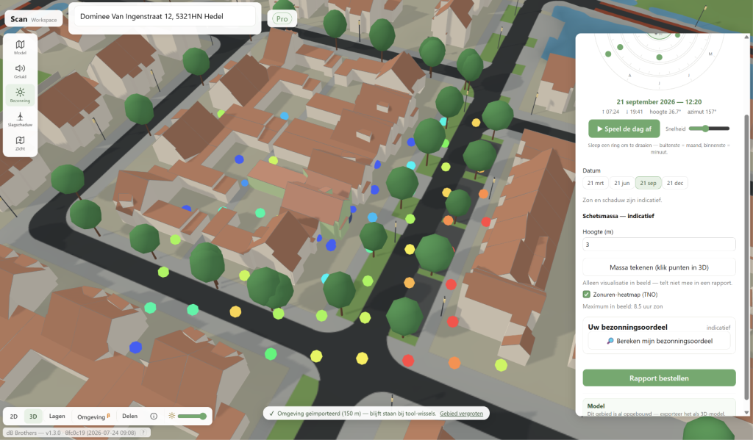Click the Zon en schaduw zijn indicatief note
This screenshot has height=440, width=753.
[x=622, y=200]
